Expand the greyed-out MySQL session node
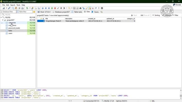 tap(1, 15)
